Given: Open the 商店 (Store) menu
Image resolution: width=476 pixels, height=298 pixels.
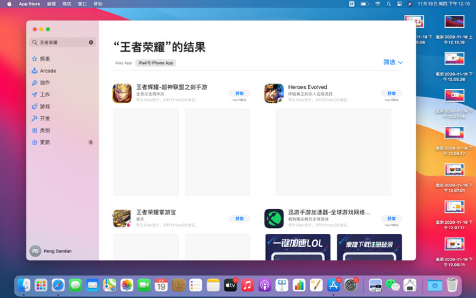Looking at the screenshot, I should [66, 4].
